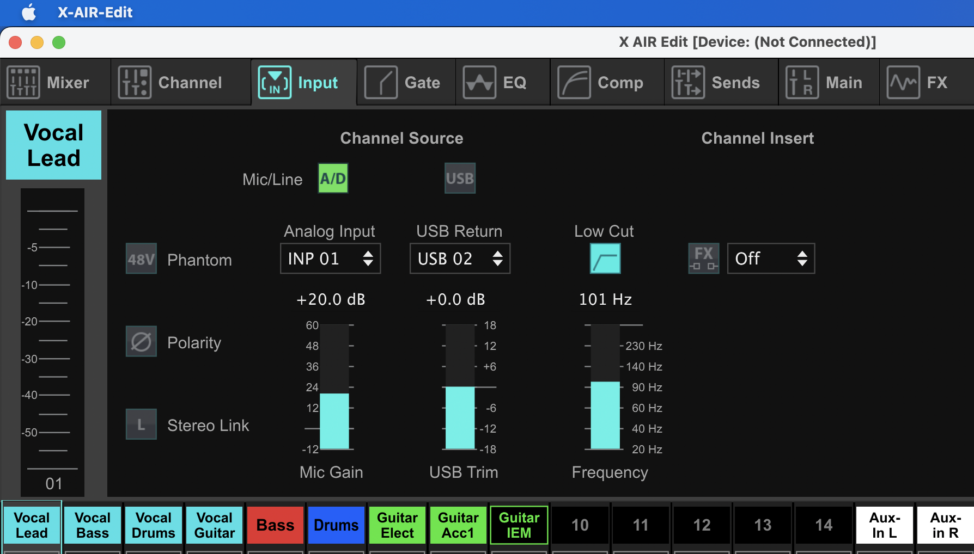Image resolution: width=974 pixels, height=554 pixels.
Task: Select channel 12
Action: (x=702, y=525)
